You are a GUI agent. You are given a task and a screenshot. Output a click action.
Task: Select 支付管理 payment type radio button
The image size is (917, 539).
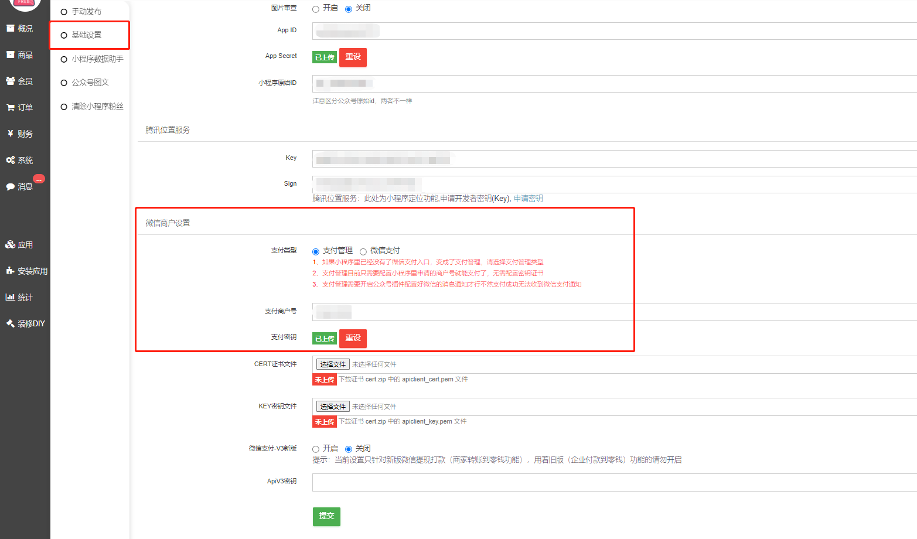pyautogui.click(x=316, y=251)
